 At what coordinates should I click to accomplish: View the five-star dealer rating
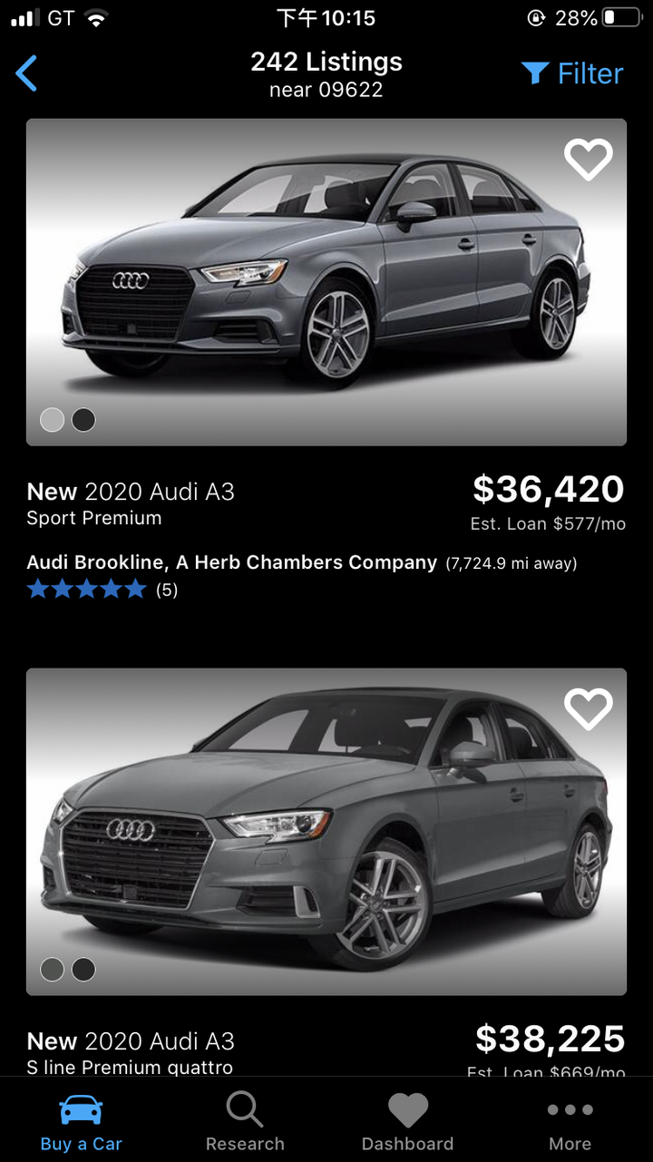point(86,590)
